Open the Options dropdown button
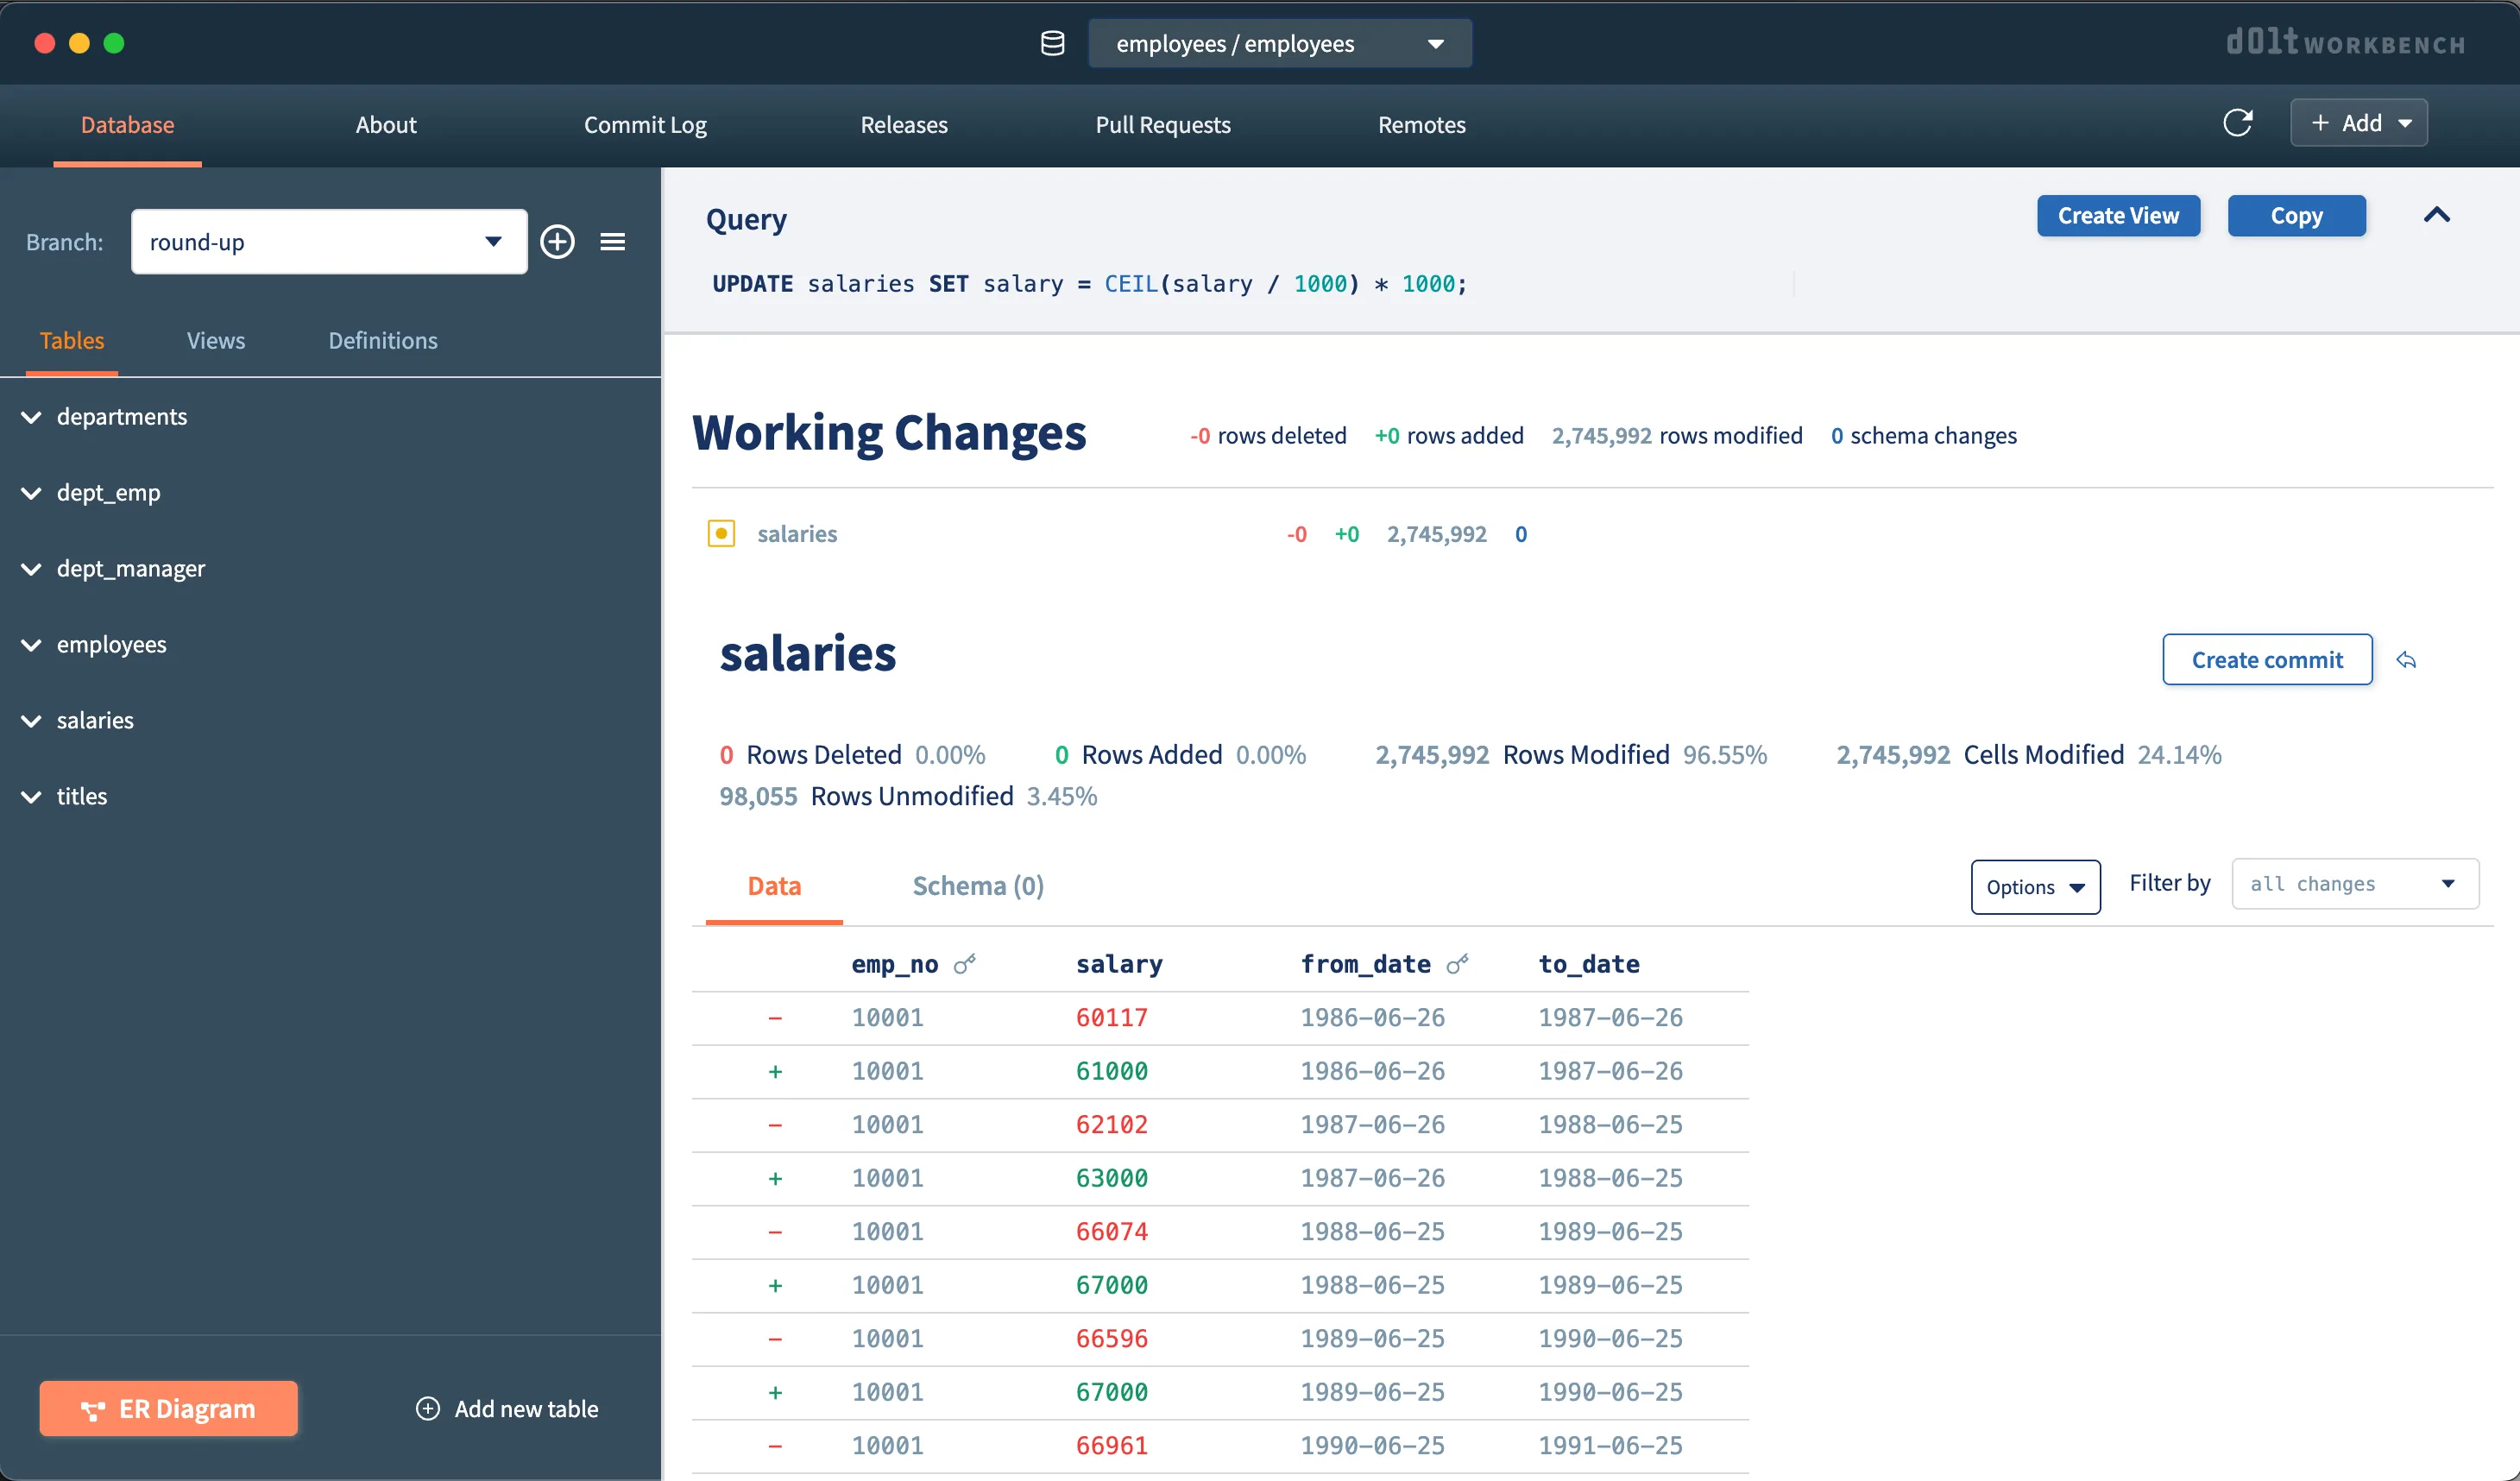This screenshot has height=1481, width=2520. (2034, 887)
